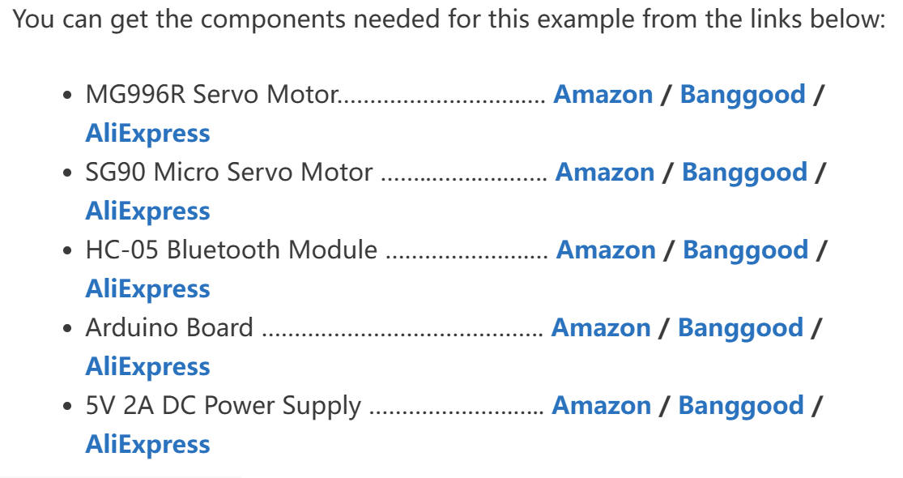903x478 pixels.
Task: Open the AliExpress link for Arduino Board
Action: point(147,368)
